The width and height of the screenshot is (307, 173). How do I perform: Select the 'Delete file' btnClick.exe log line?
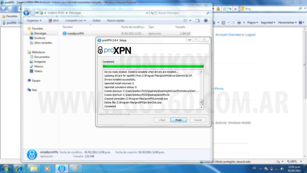tap(133, 103)
